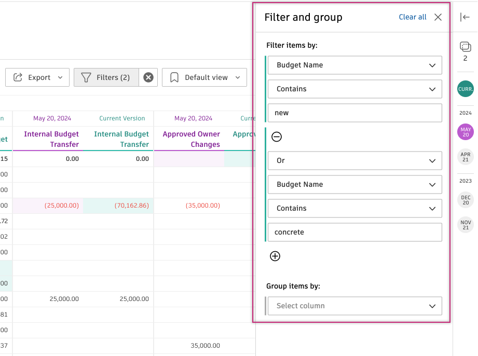
Task: Click the Filters (2) button
Action: point(106,77)
